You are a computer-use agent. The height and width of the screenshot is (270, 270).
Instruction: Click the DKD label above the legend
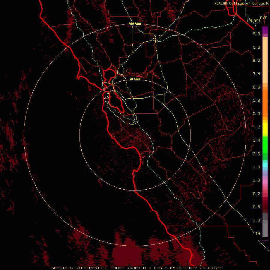tap(264, 18)
